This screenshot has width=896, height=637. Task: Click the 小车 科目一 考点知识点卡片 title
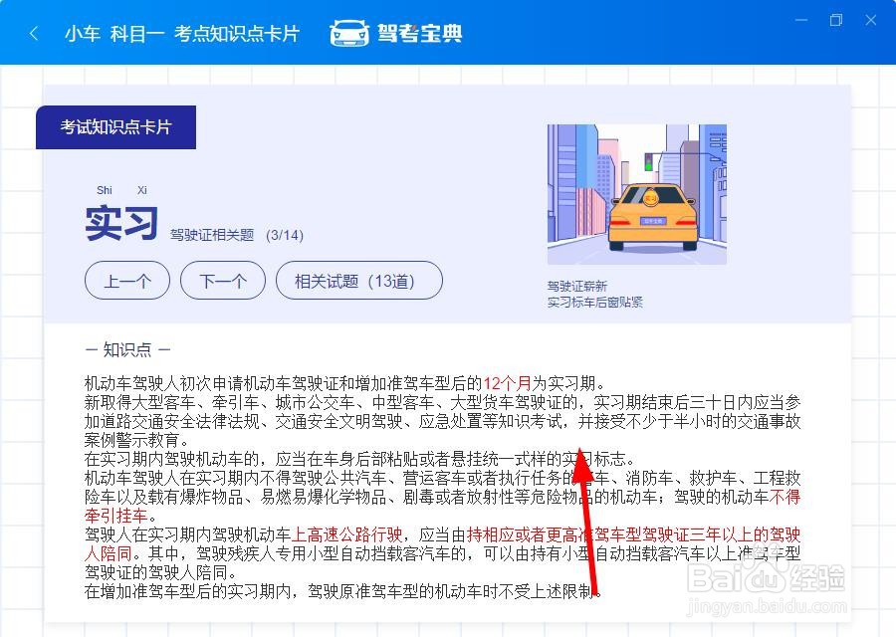coord(182,34)
